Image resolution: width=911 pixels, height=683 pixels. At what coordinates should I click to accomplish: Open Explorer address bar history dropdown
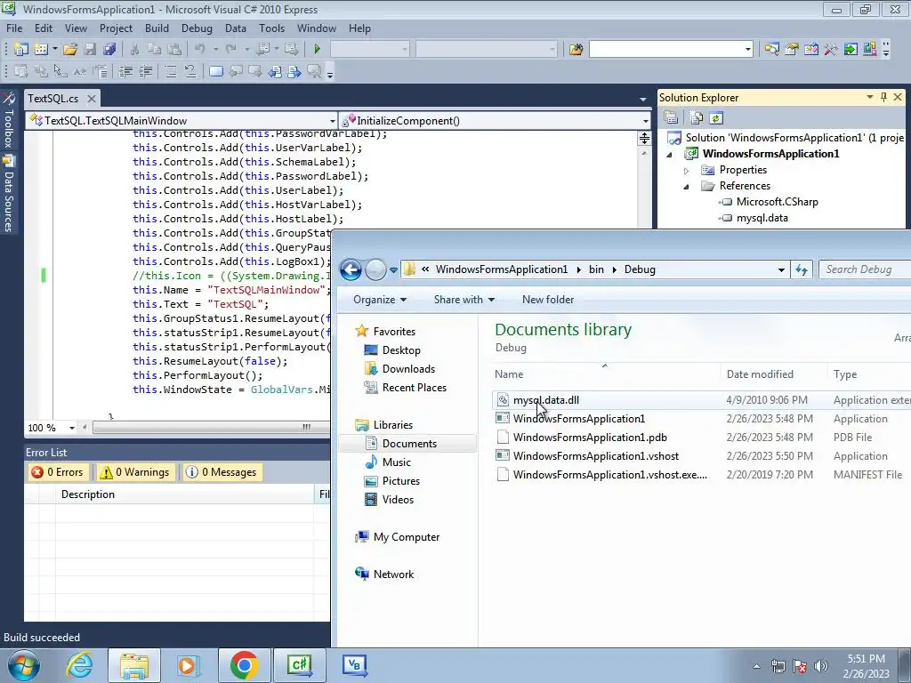(781, 269)
